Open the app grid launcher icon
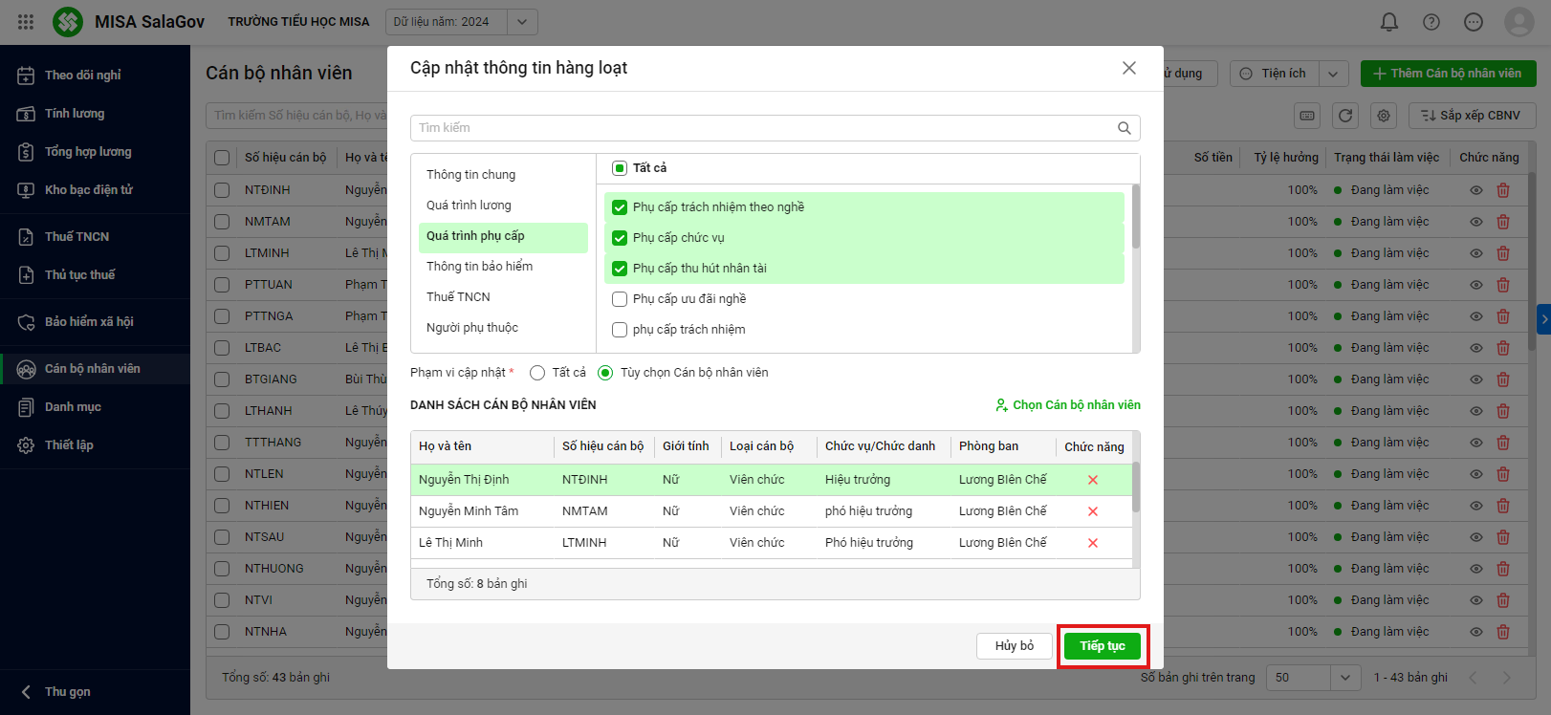 click(26, 22)
